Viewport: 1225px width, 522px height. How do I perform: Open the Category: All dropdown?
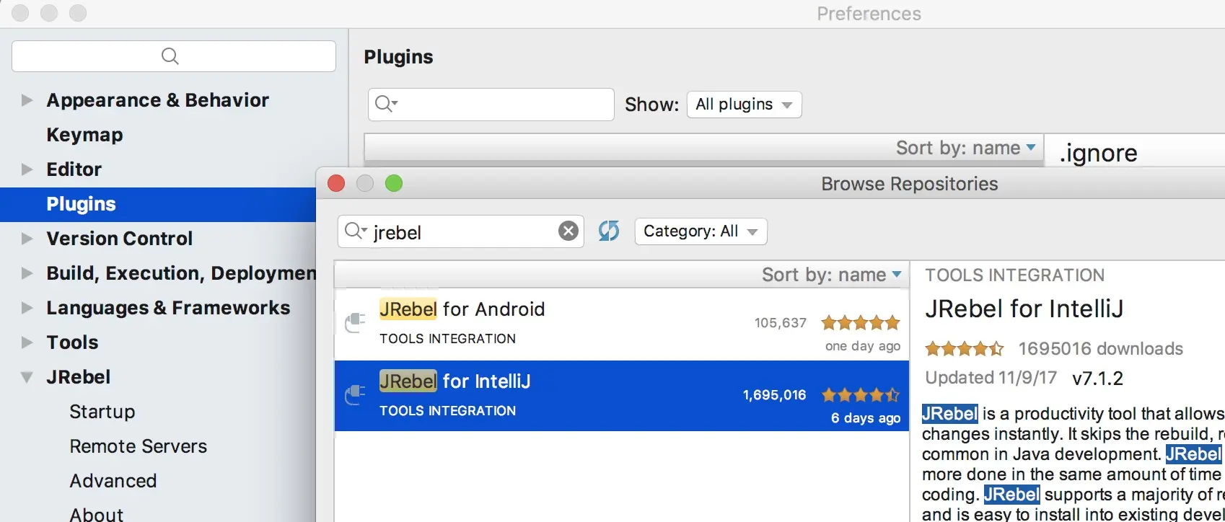[701, 231]
